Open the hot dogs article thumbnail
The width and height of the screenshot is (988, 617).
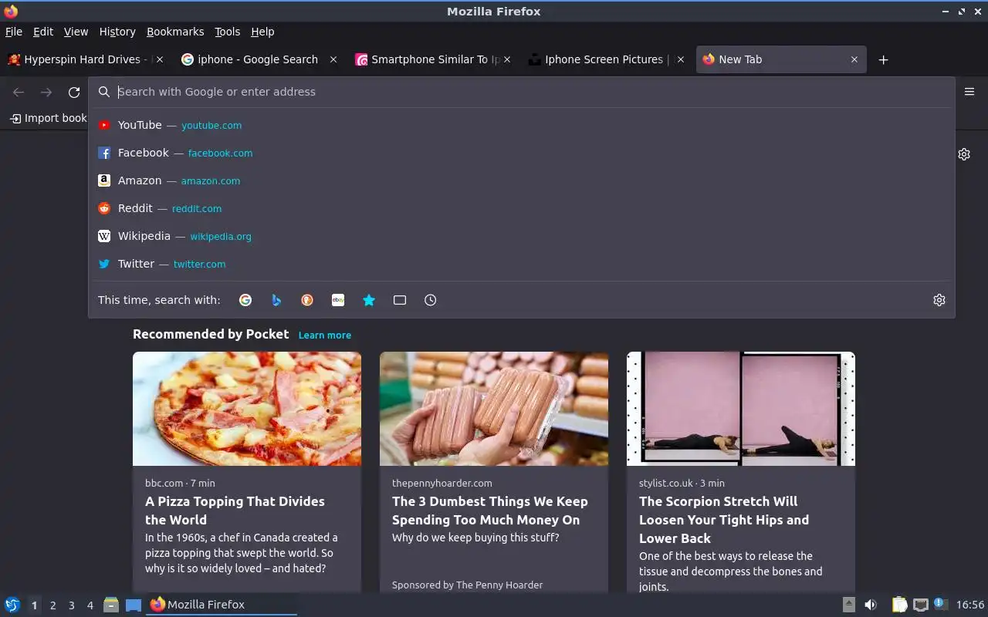494,409
